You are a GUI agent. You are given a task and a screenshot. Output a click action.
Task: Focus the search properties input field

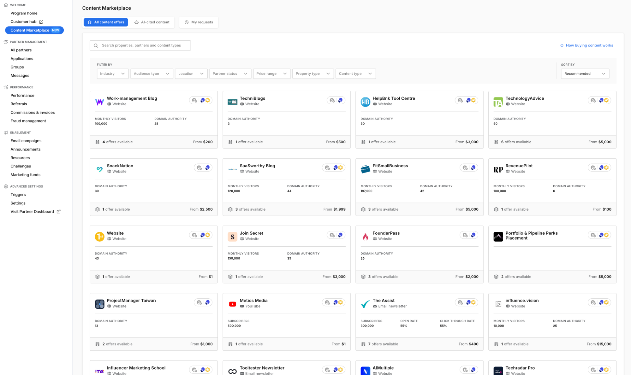(140, 45)
